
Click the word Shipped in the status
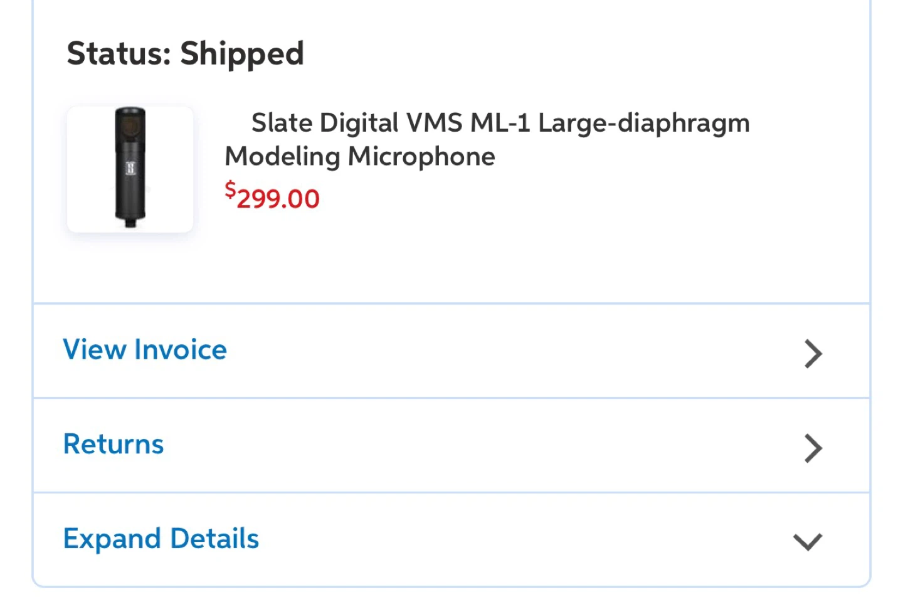tap(242, 53)
